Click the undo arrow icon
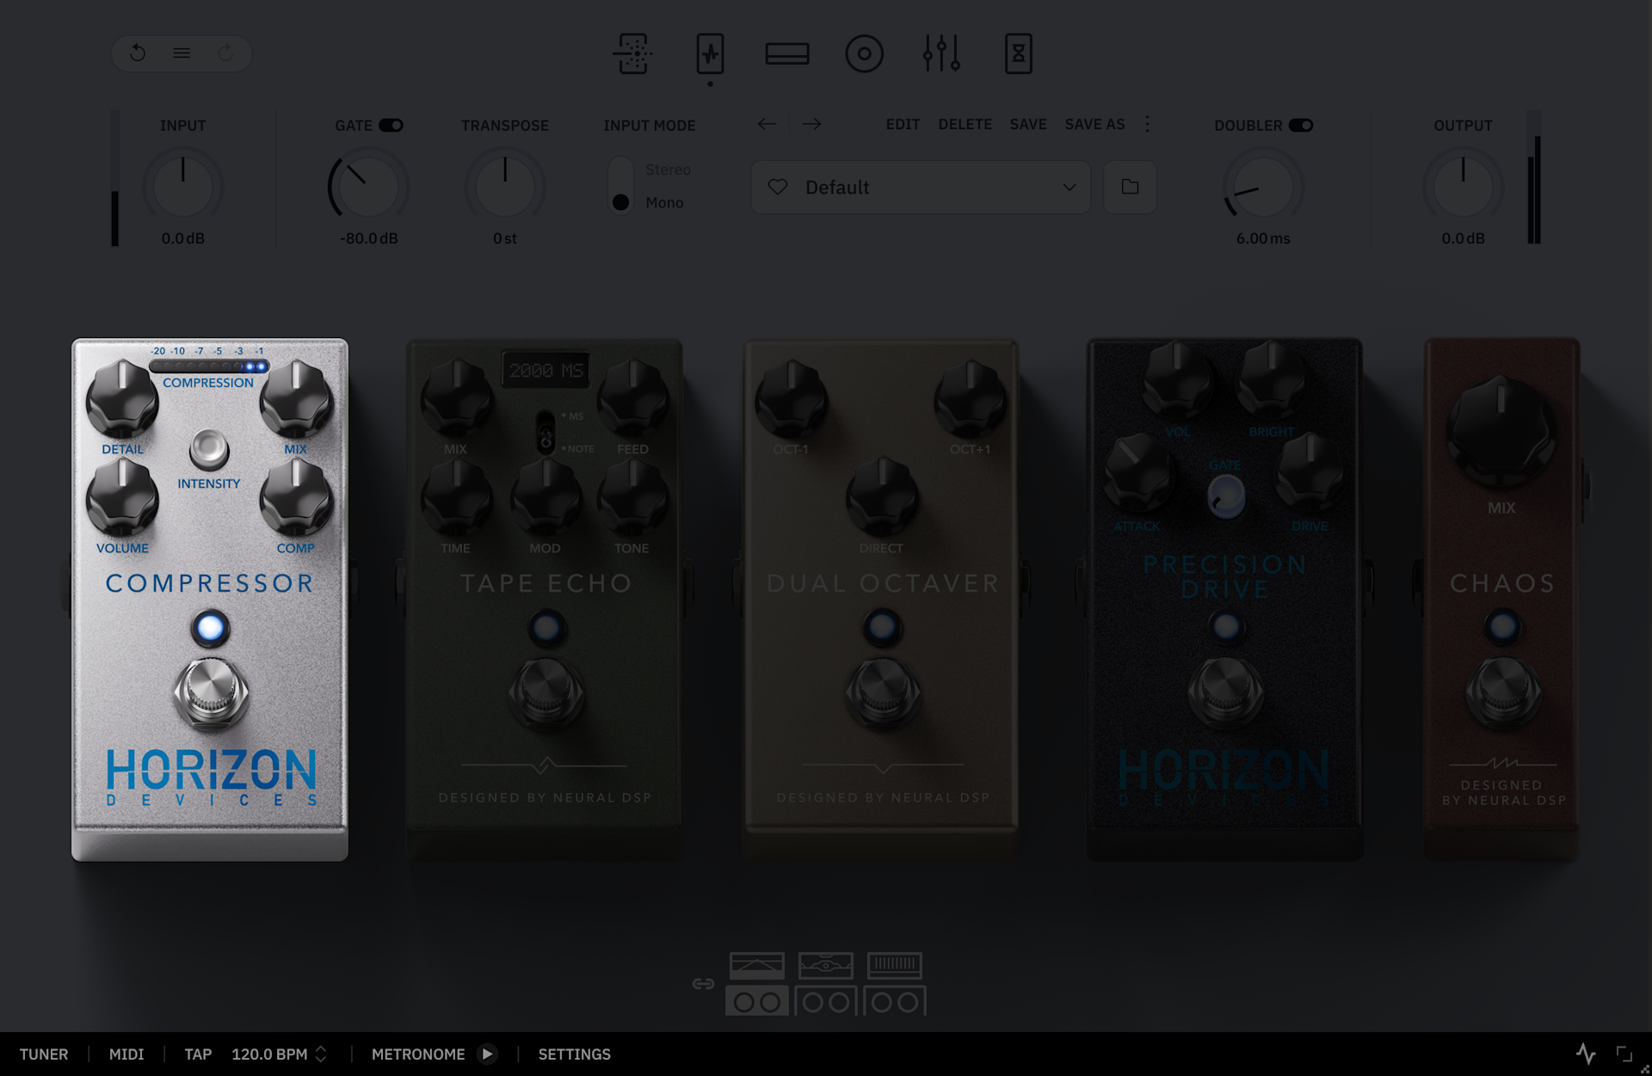This screenshot has width=1652, height=1076. (138, 53)
